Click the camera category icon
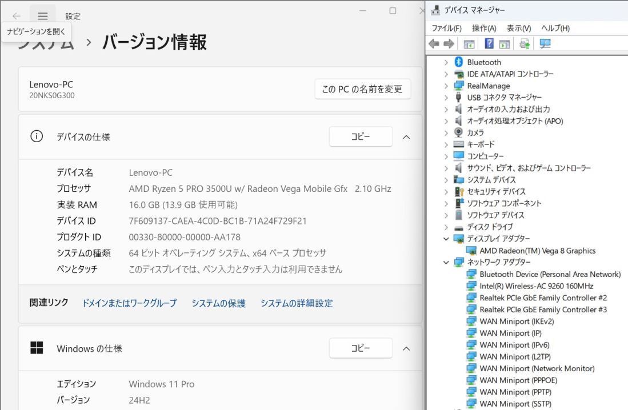Viewport: 628px width, 410px height. click(459, 132)
